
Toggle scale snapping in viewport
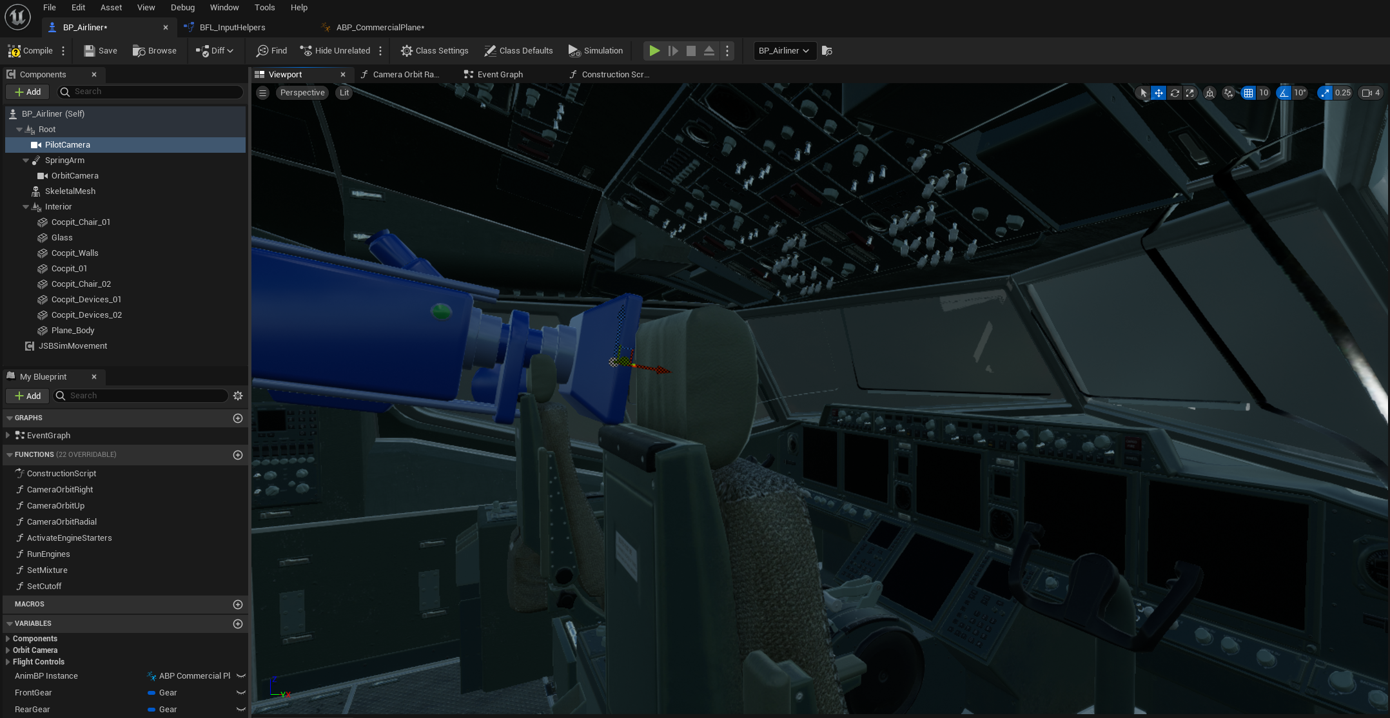coord(1325,93)
